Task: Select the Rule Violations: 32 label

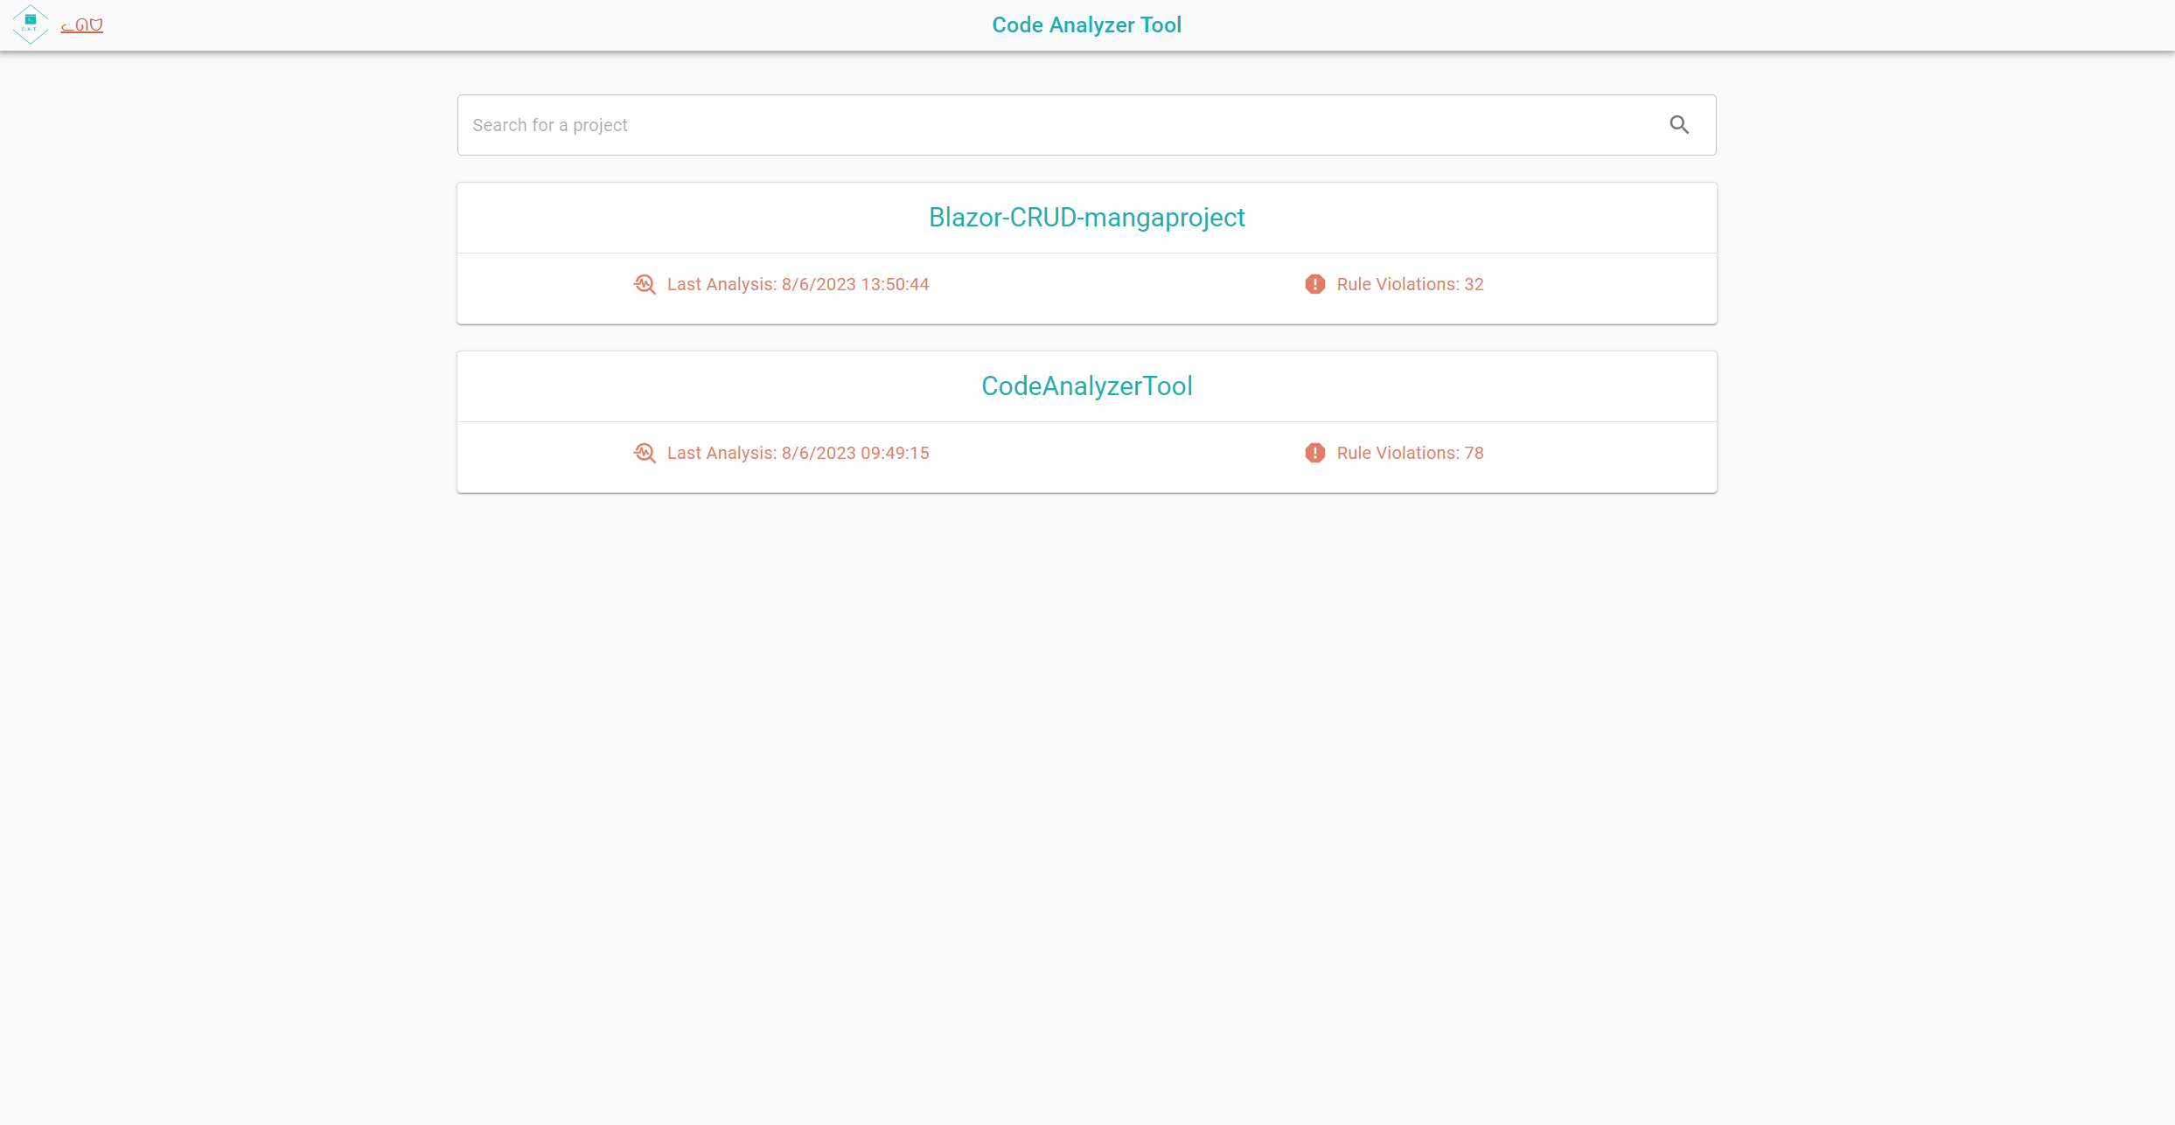Action: click(x=1410, y=285)
